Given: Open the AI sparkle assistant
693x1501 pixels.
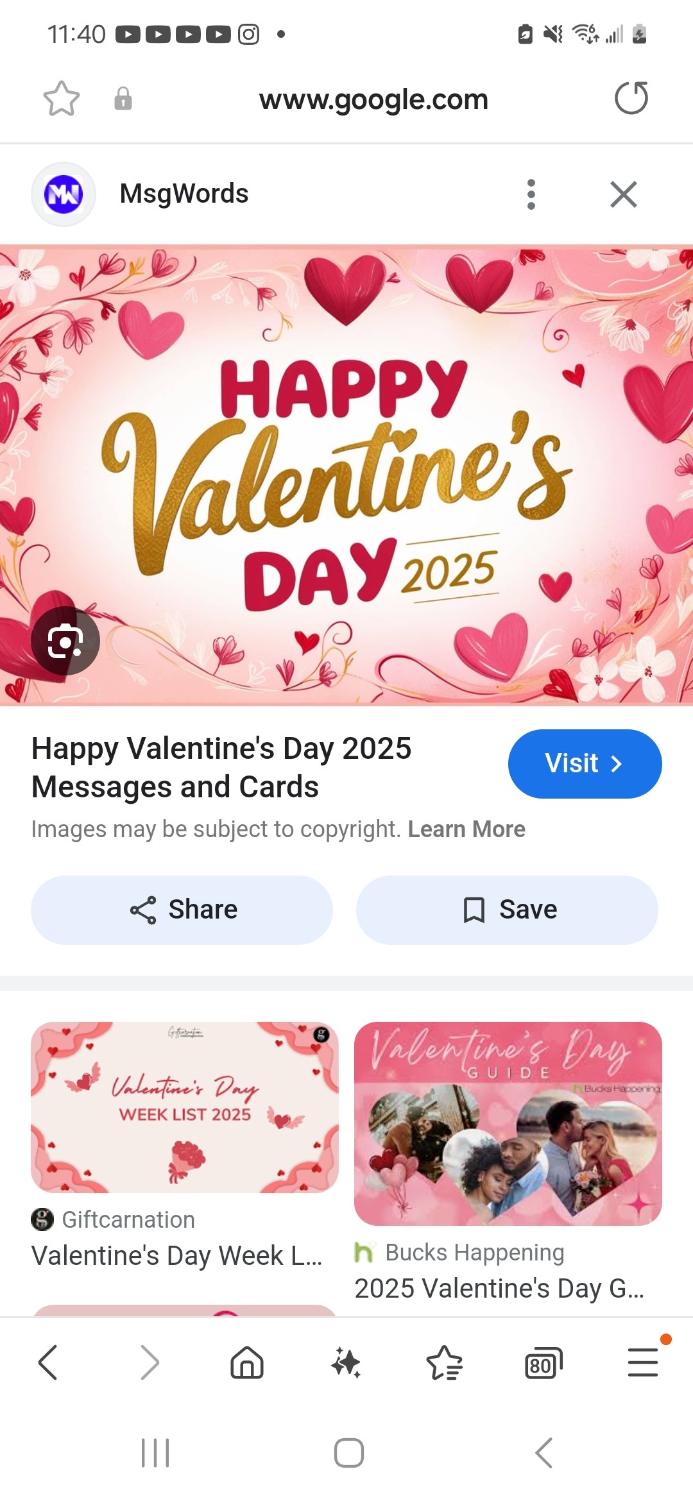Looking at the screenshot, I should pyautogui.click(x=346, y=1362).
